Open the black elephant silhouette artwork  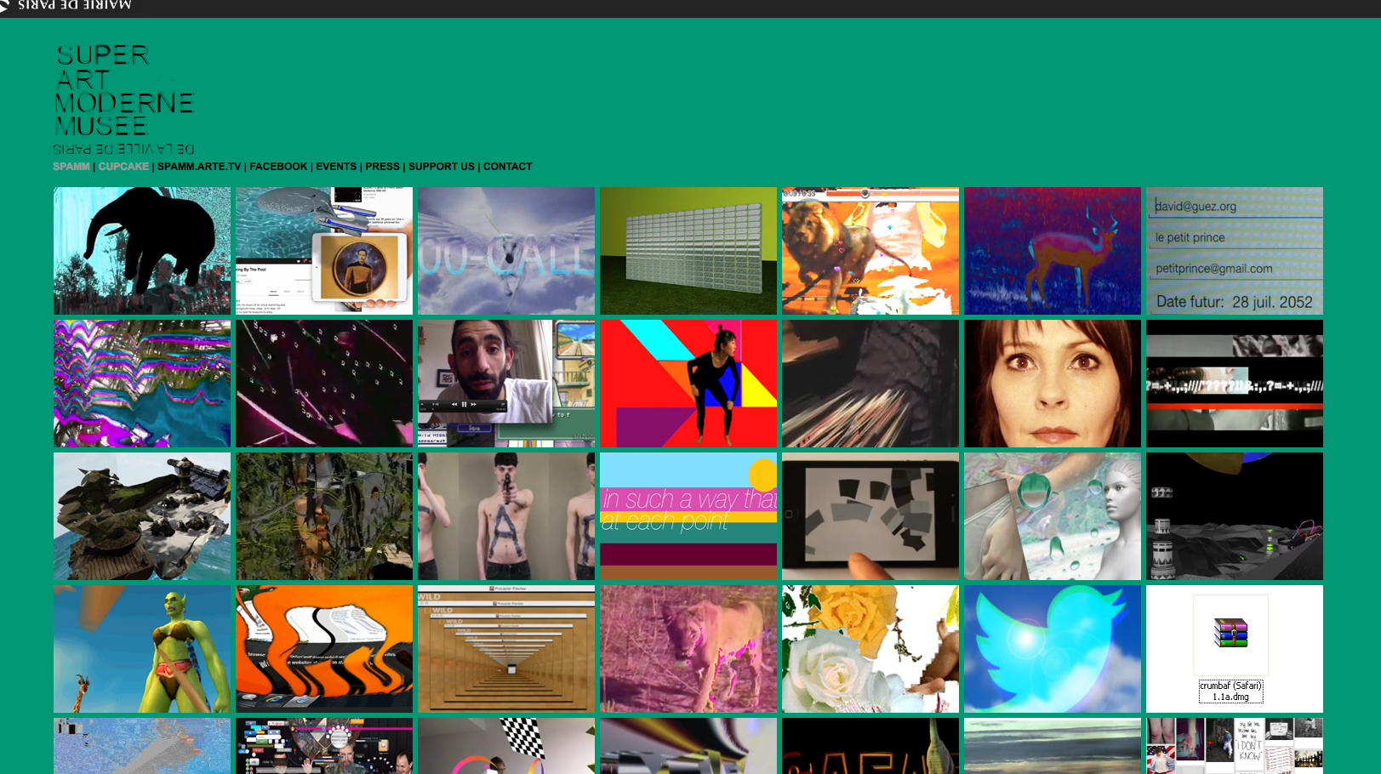tap(142, 251)
